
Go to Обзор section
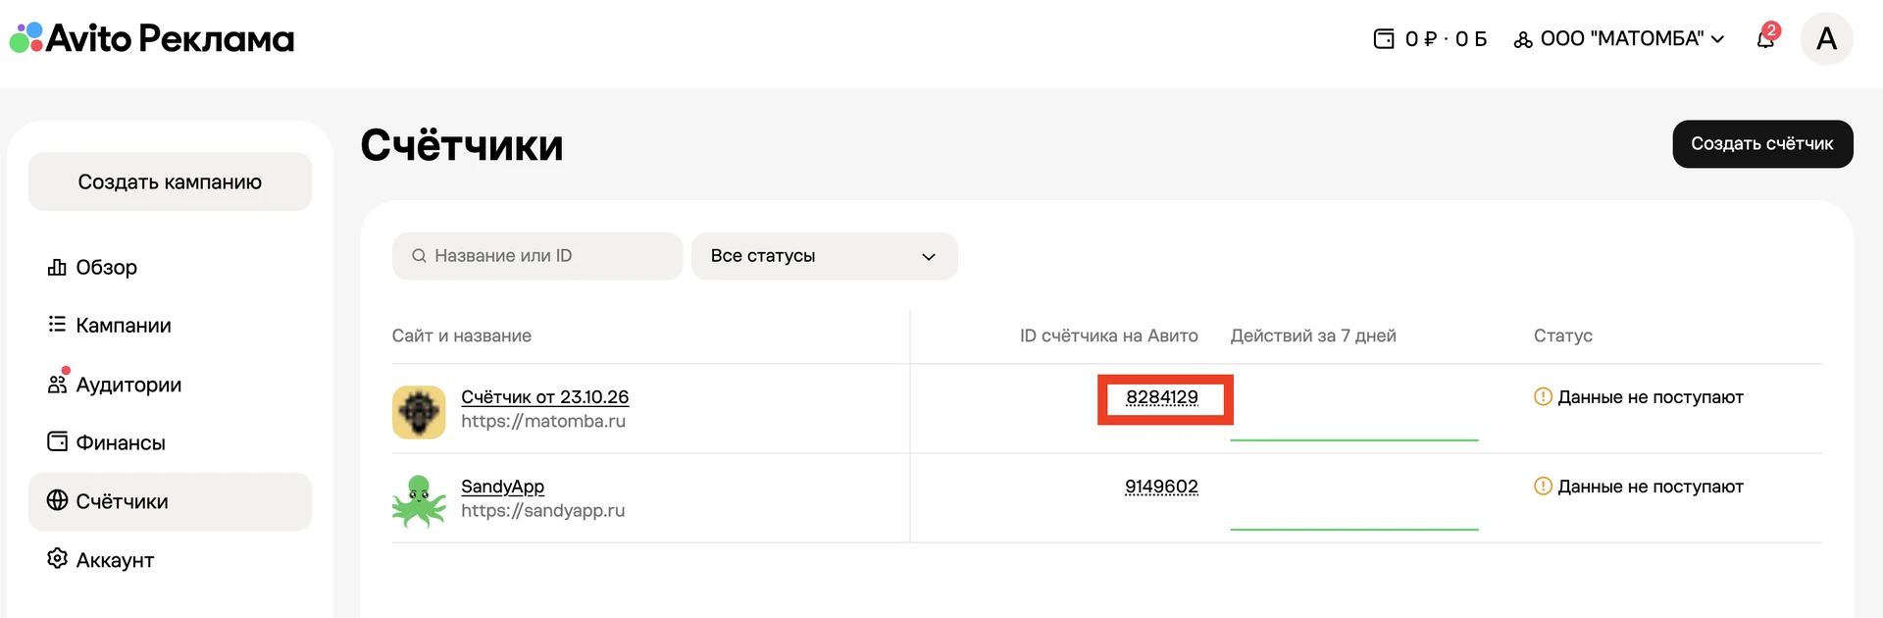point(170,267)
